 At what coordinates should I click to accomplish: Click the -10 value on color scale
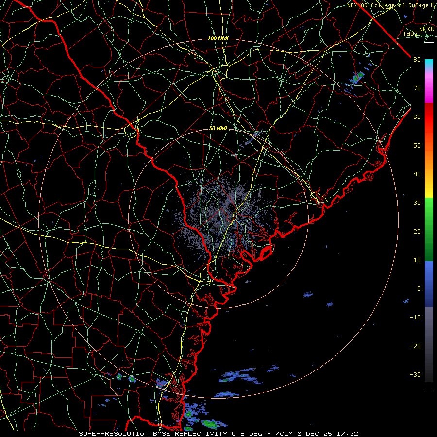[x=415, y=318]
